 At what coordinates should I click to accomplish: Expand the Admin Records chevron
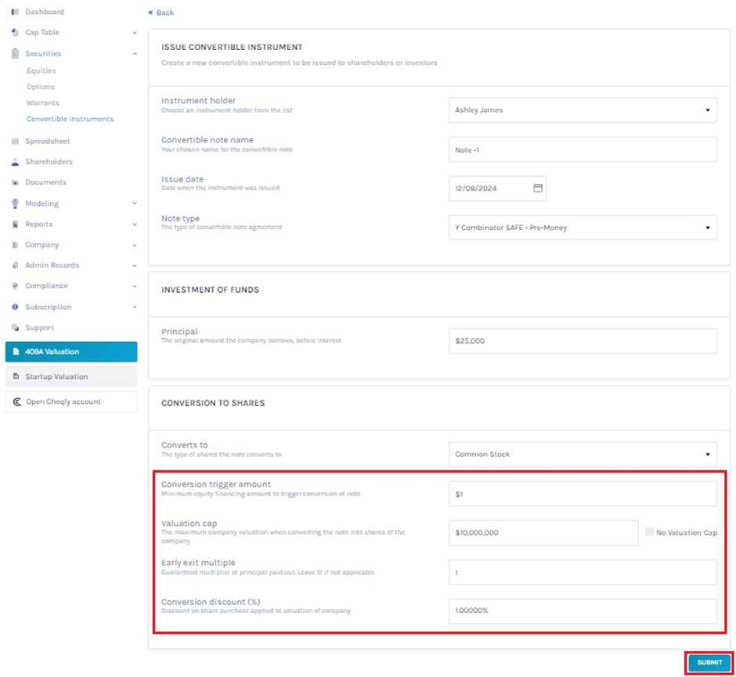135,265
